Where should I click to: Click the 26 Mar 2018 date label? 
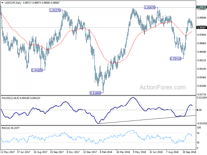click(123, 152)
